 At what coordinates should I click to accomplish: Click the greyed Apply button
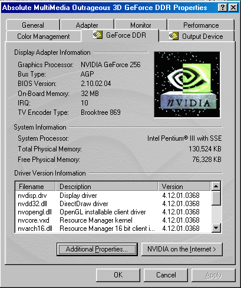pos(213,275)
